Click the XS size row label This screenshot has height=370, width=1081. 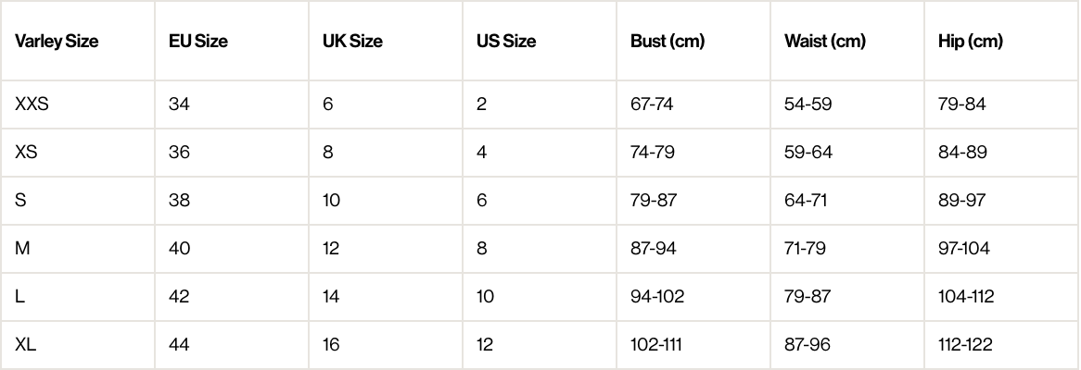[26, 153]
